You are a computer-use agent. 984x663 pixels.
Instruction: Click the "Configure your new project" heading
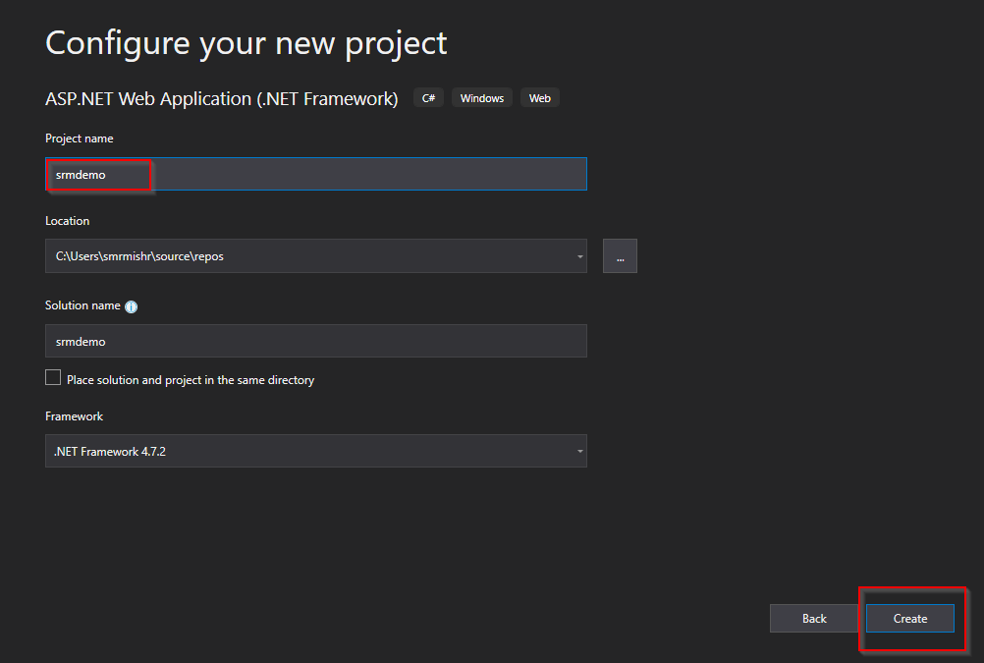[x=246, y=42]
